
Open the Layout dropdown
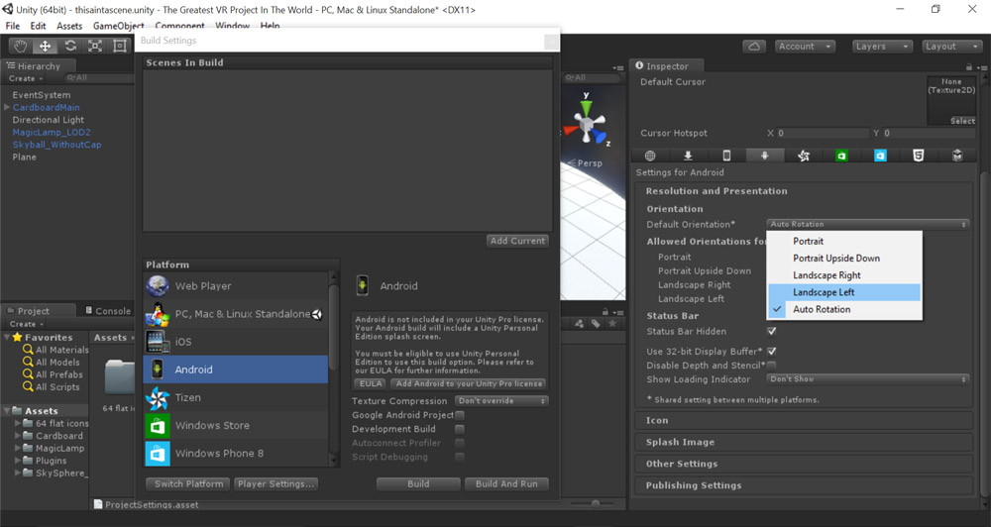(x=950, y=47)
